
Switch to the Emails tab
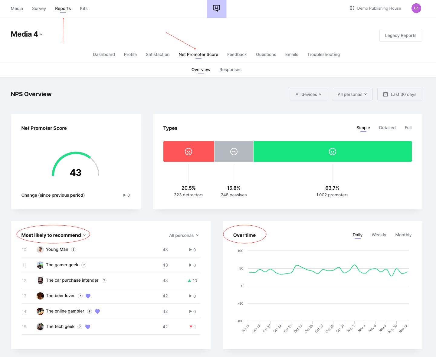click(x=292, y=54)
